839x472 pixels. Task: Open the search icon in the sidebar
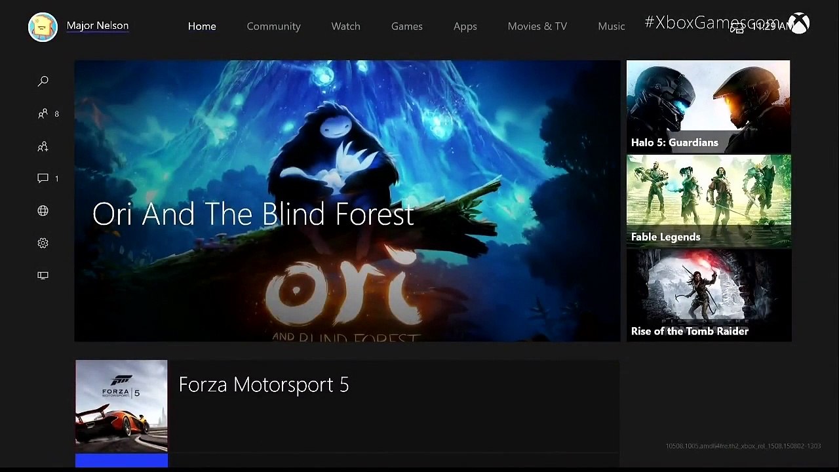click(x=43, y=81)
